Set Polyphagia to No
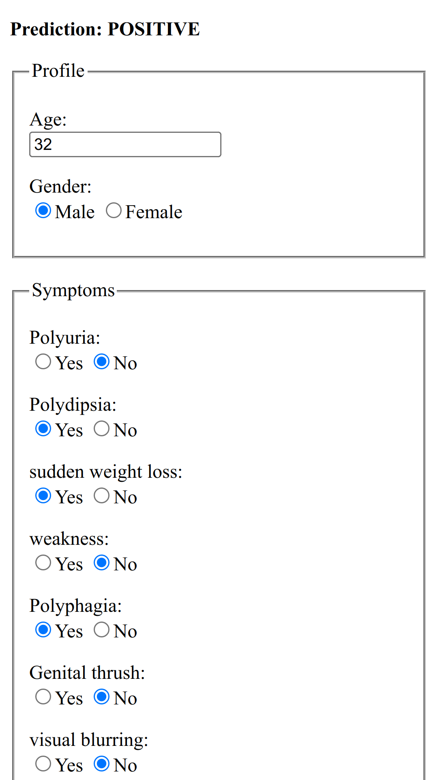Image resolution: width=438 pixels, height=780 pixels. coord(102,630)
